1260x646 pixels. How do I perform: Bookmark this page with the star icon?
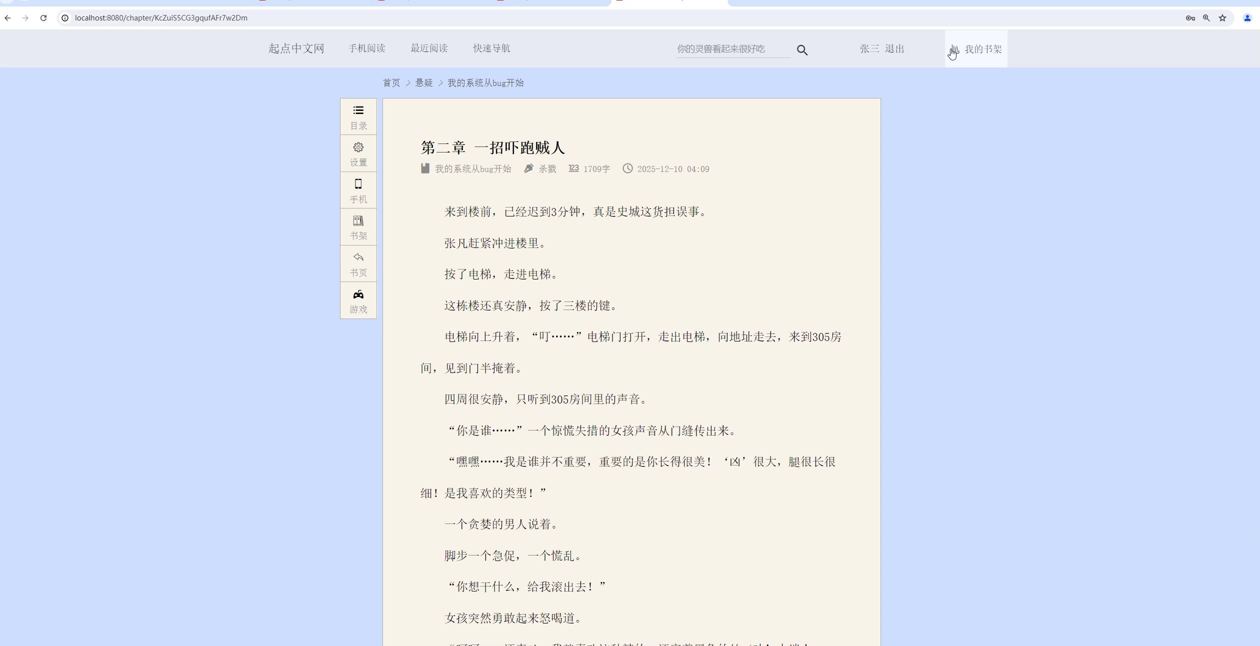[1222, 18]
